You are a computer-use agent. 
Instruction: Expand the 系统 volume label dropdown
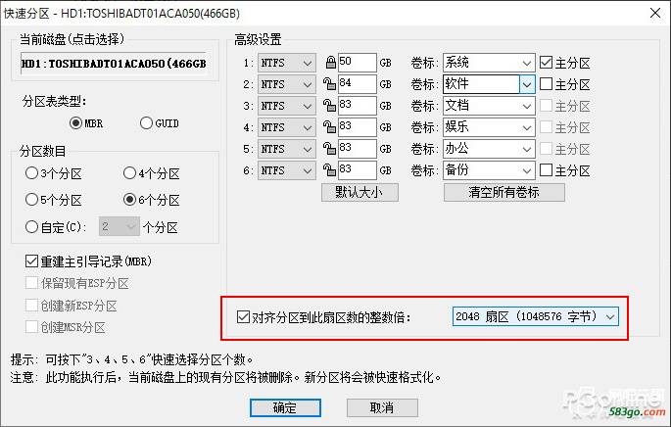pyautogui.click(x=527, y=63)
